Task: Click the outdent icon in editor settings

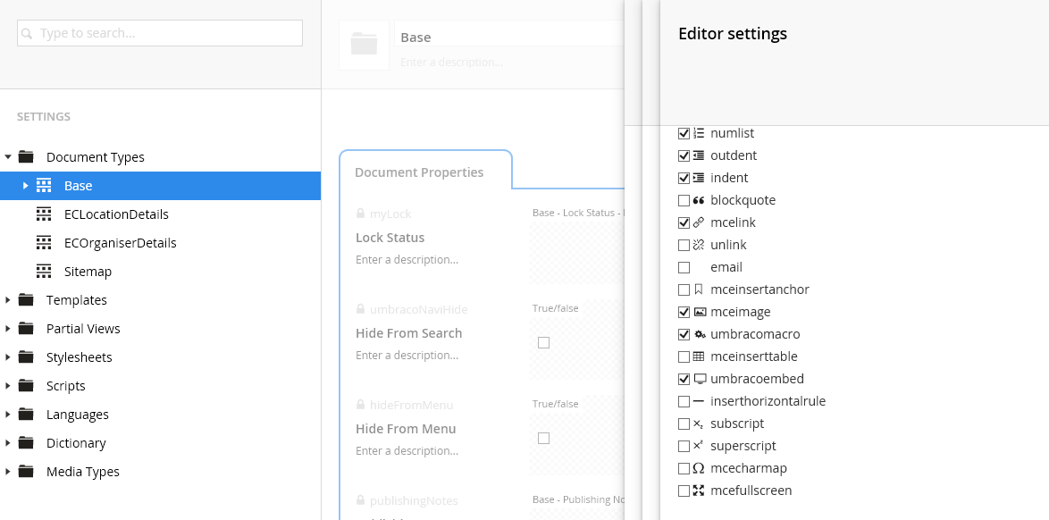Action: [699, 155]
